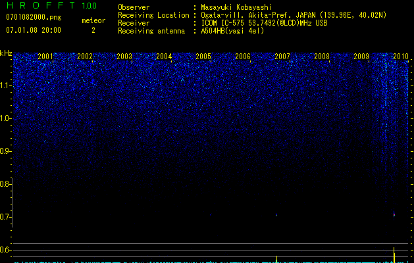Click the version number 1.00
The height and width of the screenshot is (263, 414).
click(x=89, y=5)
